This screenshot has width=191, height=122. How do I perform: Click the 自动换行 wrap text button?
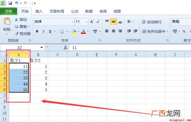pos(152,22)
